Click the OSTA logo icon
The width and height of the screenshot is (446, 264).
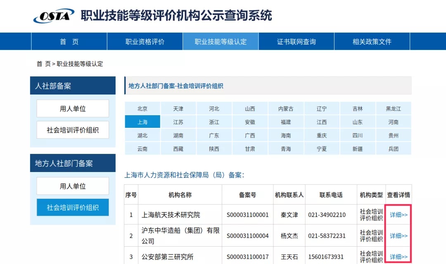tap(54, 16)
